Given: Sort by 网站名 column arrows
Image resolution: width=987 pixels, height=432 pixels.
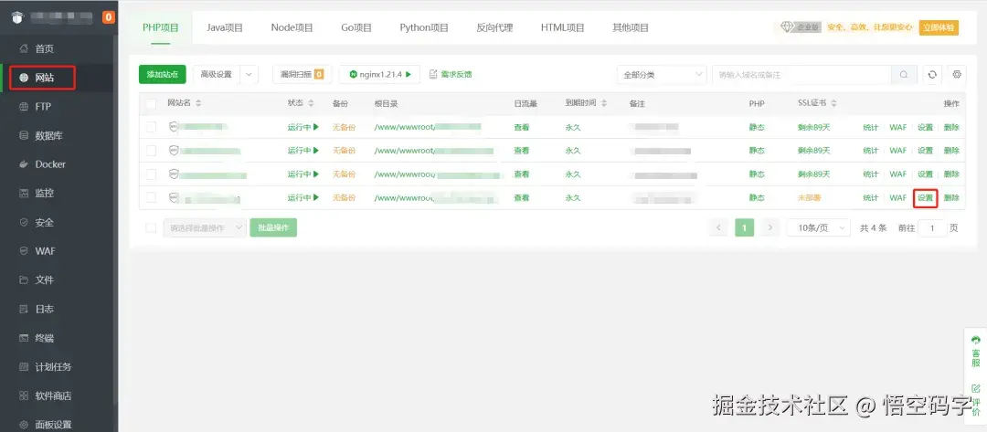Looking at the screenshot, I should pyautogui.click(x=198, y=103).
